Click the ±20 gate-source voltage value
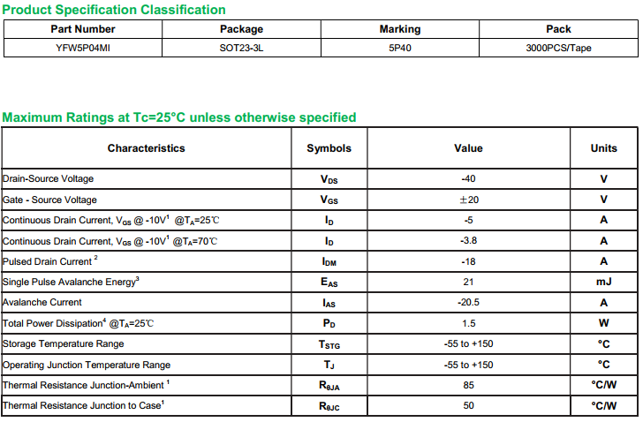The height and width of the screenshot is (422, 643). 469,200
